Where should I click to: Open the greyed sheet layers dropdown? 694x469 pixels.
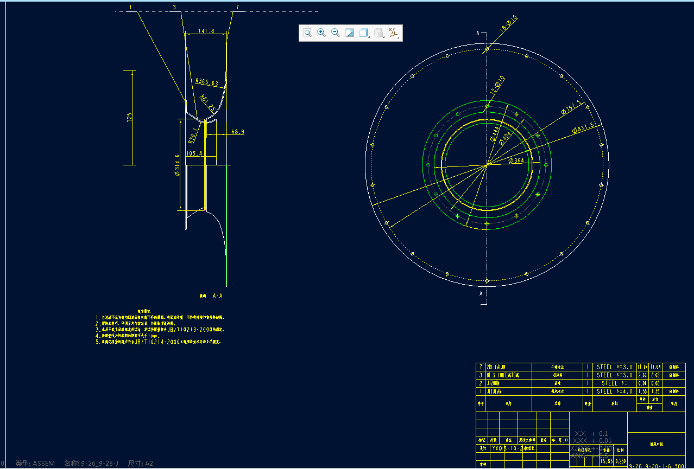[x=379, y=33]
